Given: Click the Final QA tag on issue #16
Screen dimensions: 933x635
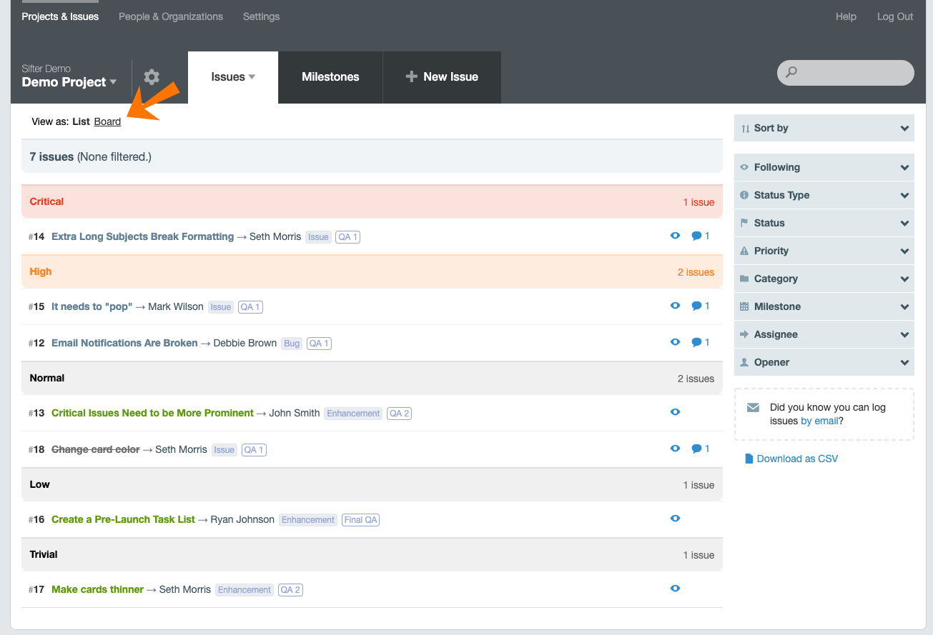Looking at the screenshot, I should [360, 520].
